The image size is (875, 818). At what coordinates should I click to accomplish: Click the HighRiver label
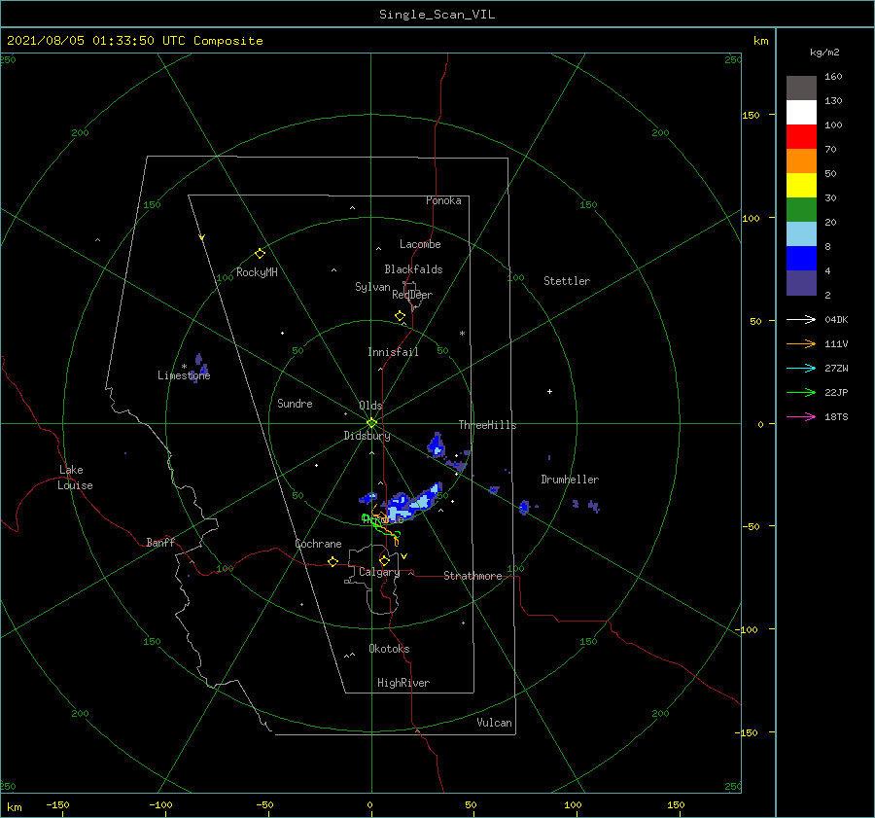tap(403, 683)
